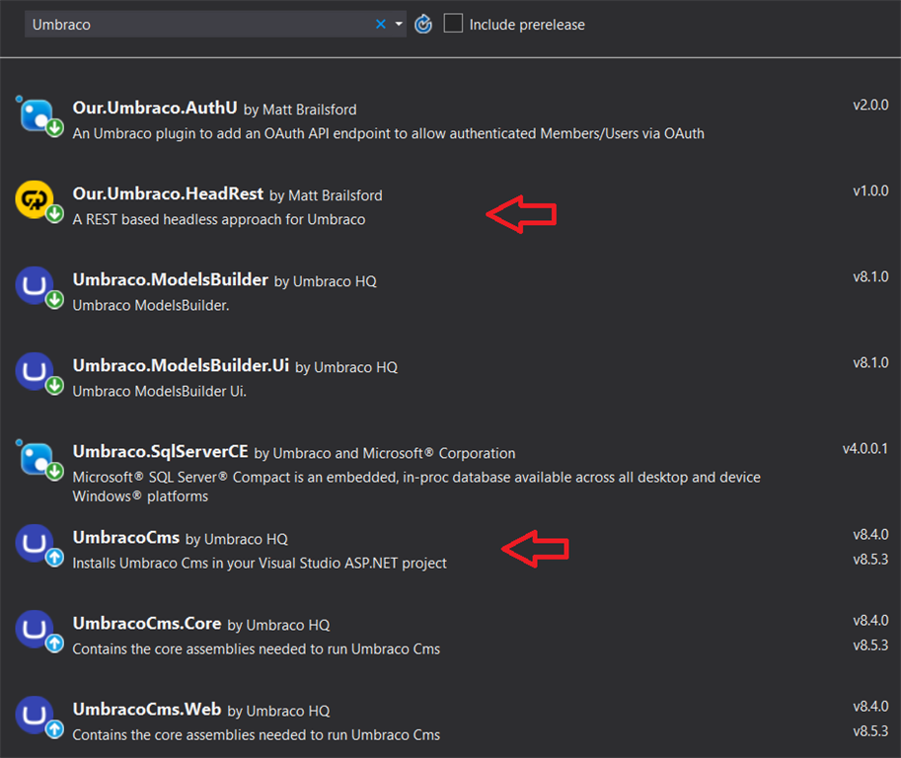Select the Umbraco.ModelsBuilder package title
The image size is (901, 758).
pyautogui.click(x=170, y=280)
